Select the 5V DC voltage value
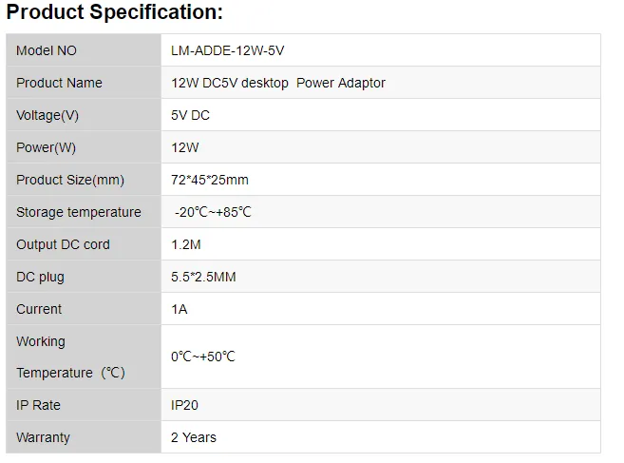Screen dimensions: 624x463 click(190, 115)
